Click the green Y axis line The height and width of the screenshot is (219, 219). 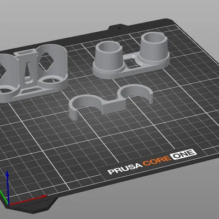4,198
